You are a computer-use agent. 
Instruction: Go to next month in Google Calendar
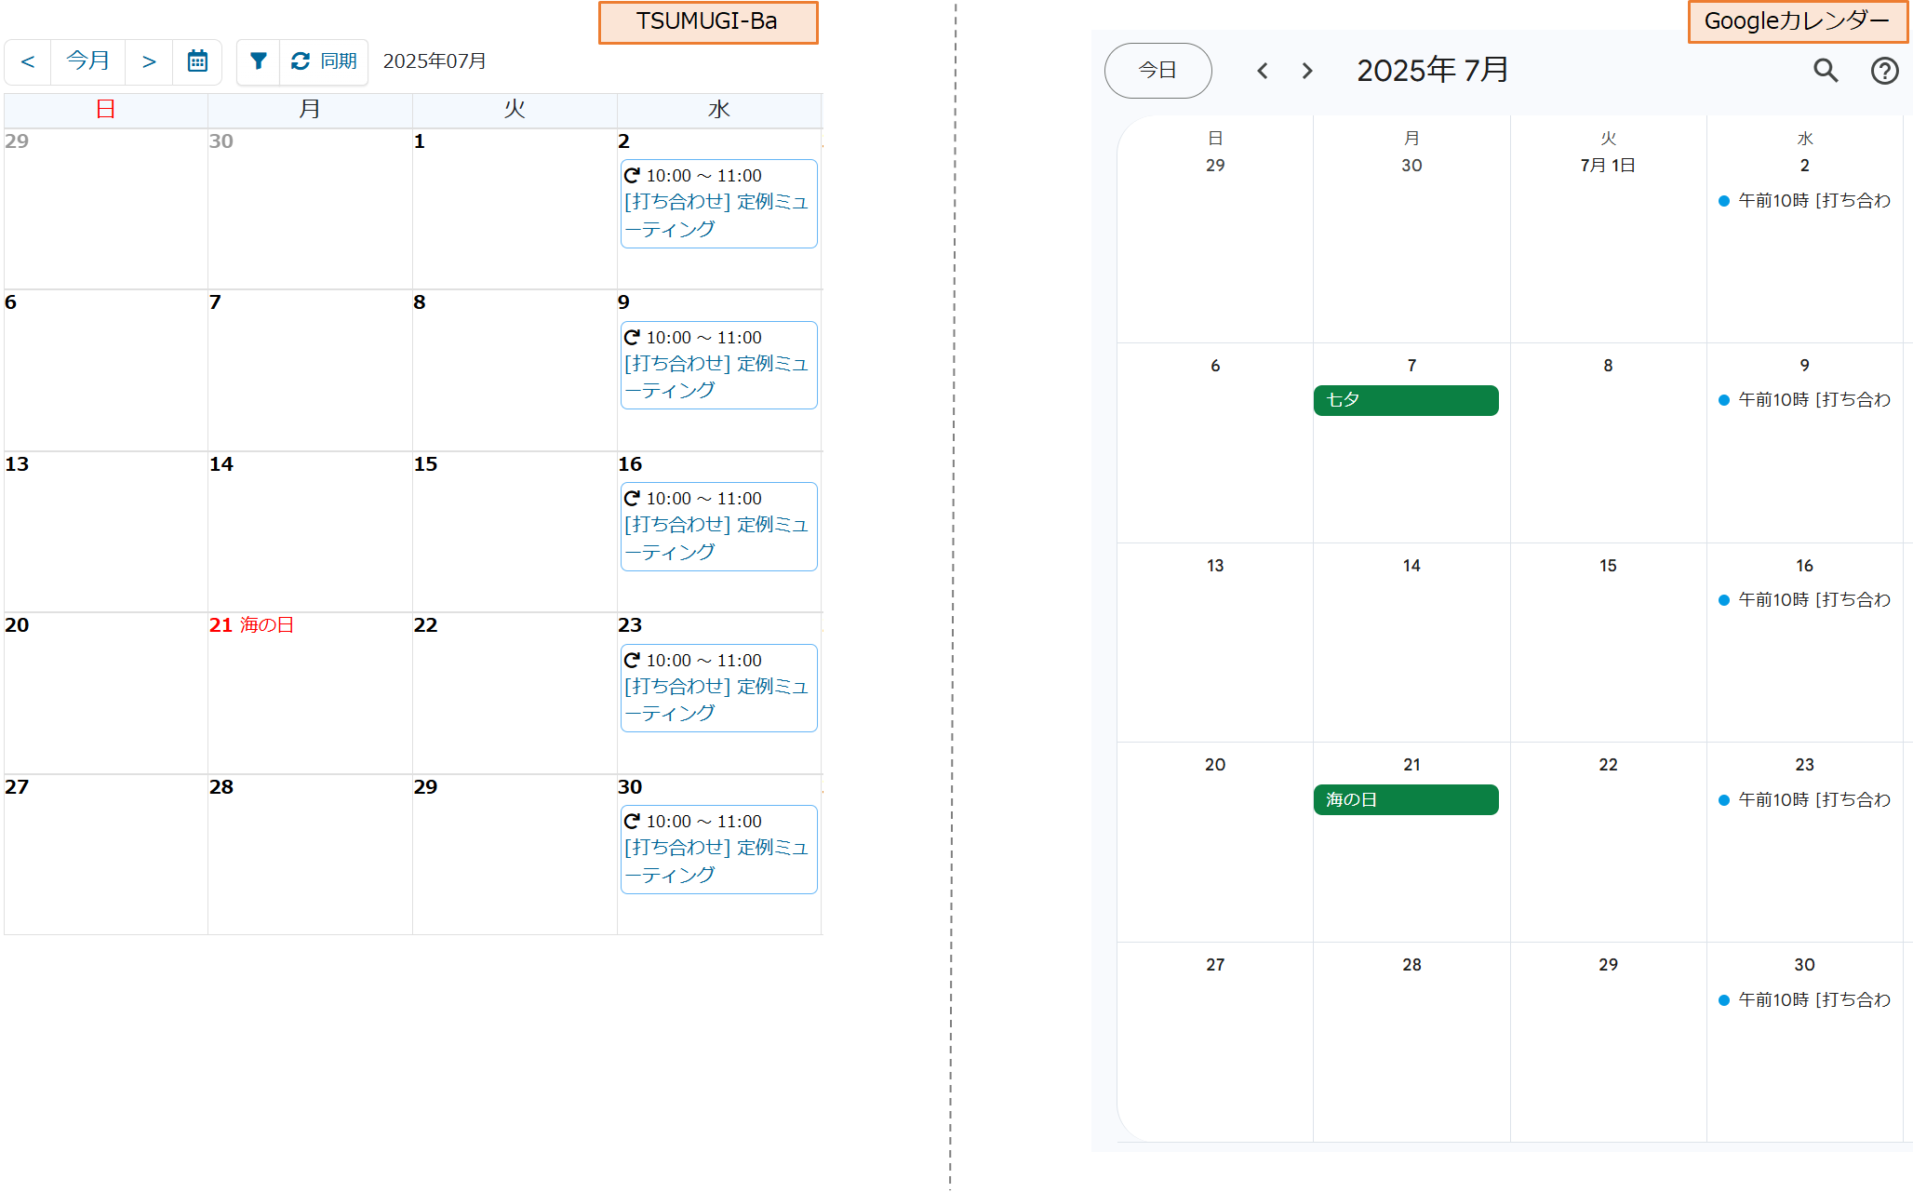1307,71
